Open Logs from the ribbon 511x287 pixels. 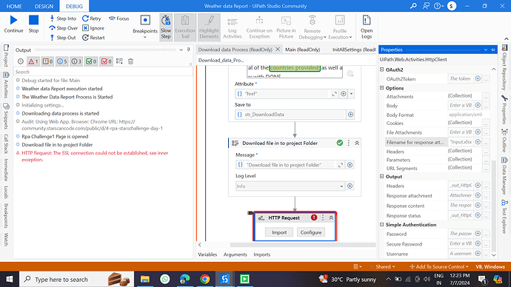coord(367,27)
